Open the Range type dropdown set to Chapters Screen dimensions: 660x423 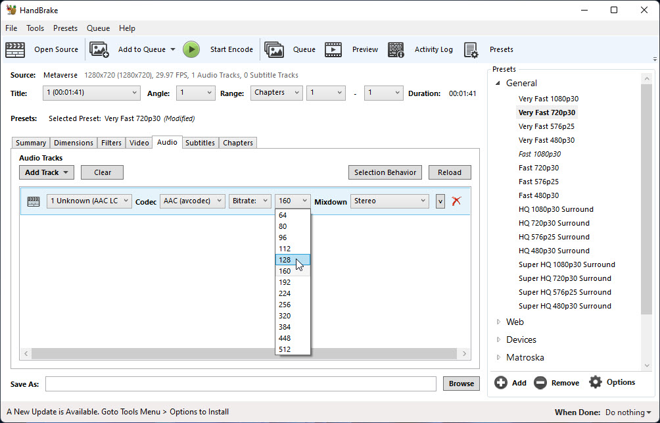click(277, 93)
